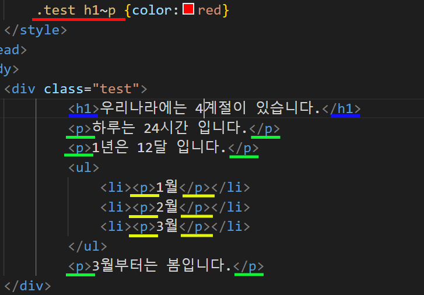Click the closing '</h1>' tag
Screen dimensions: 424x295
(342, 108)
